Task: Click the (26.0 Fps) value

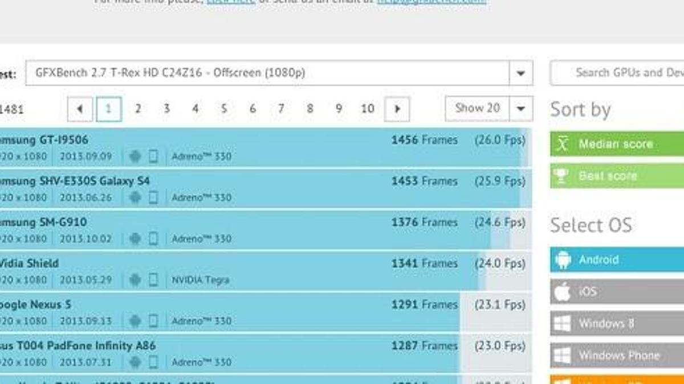Action: 500,140
